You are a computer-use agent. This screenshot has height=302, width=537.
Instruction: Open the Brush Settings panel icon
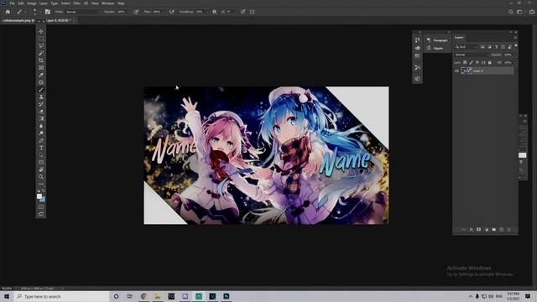tap(48, 12)
